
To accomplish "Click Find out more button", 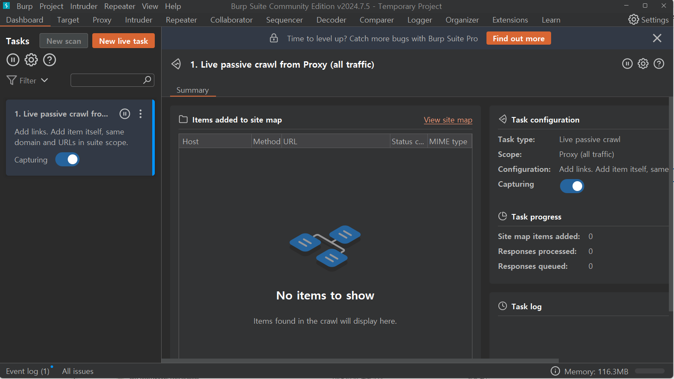I will coord(518,38).
